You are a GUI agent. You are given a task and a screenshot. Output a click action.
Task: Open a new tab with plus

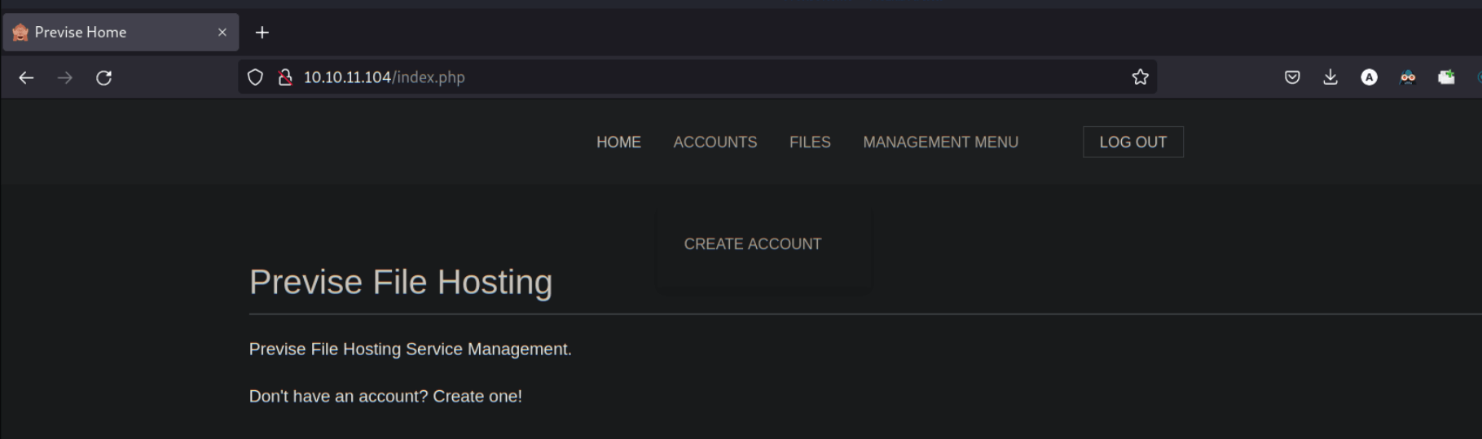(x=262, y=33)
